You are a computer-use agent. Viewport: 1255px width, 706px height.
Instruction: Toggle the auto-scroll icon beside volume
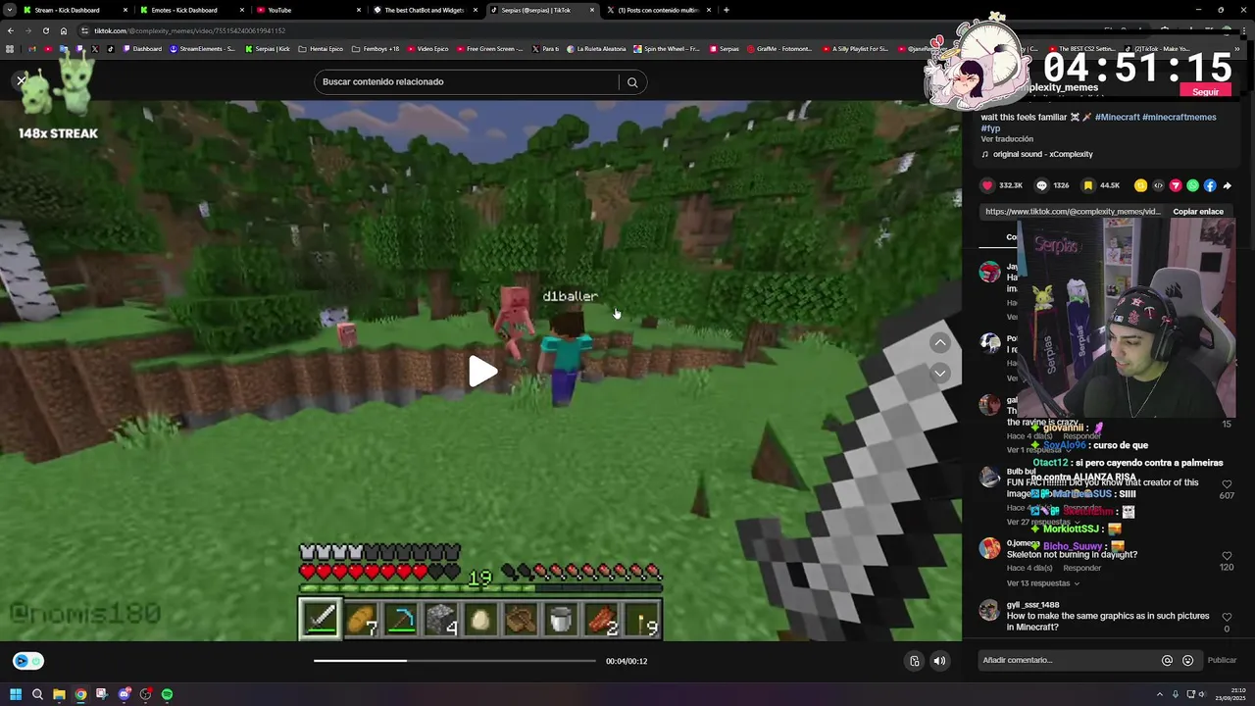point(914,661)
